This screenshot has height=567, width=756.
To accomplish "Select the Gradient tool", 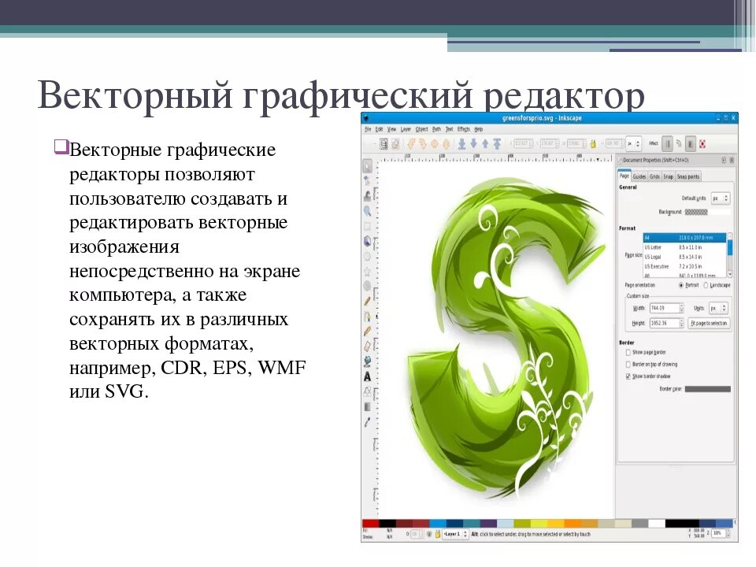I will pyautogui.click(x=368, y=407).
